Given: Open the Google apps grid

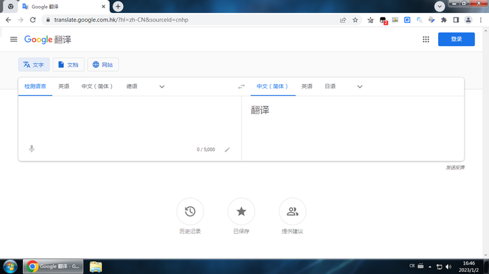Looking at the screenshot, I should tap(426, 39).
